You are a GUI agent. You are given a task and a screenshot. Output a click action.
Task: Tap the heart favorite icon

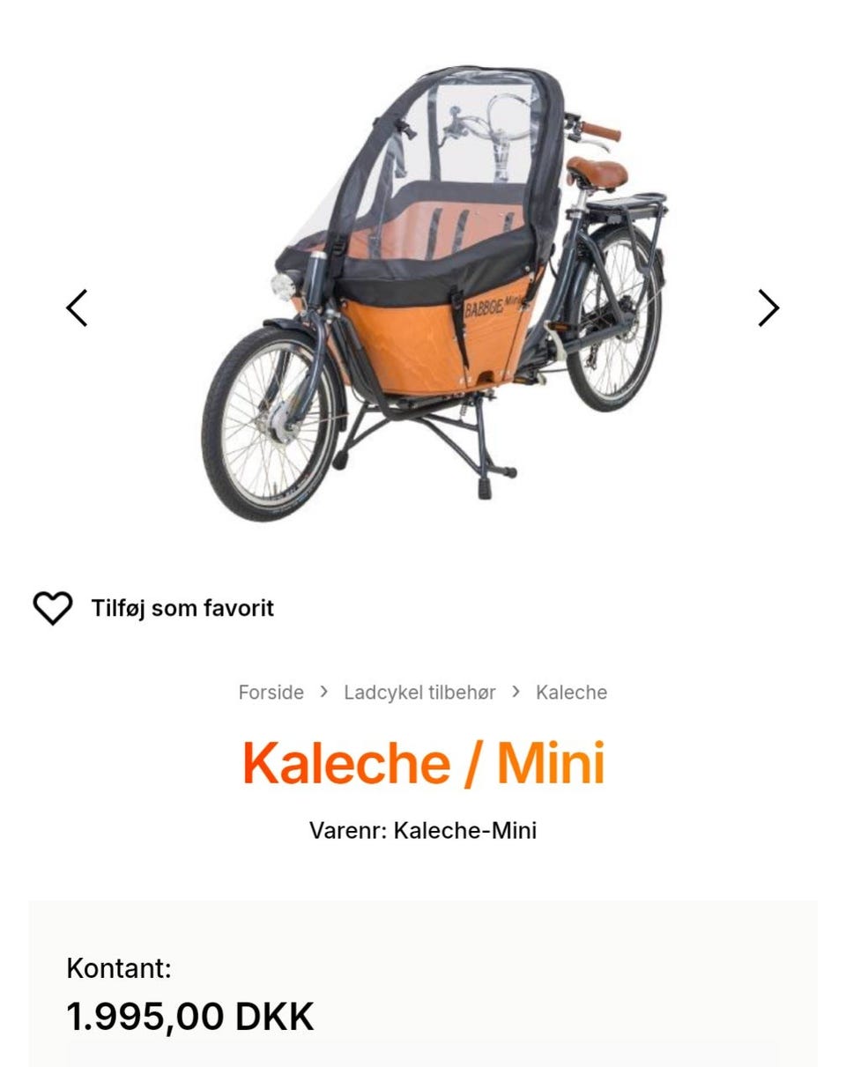[52, 608]
